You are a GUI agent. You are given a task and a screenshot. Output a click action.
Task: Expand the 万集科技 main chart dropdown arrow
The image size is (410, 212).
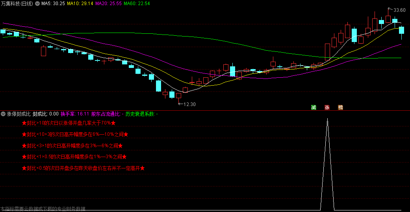tap(37, 4)
